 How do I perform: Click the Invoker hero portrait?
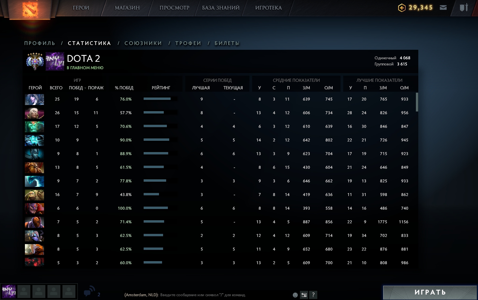click(34, 113)
